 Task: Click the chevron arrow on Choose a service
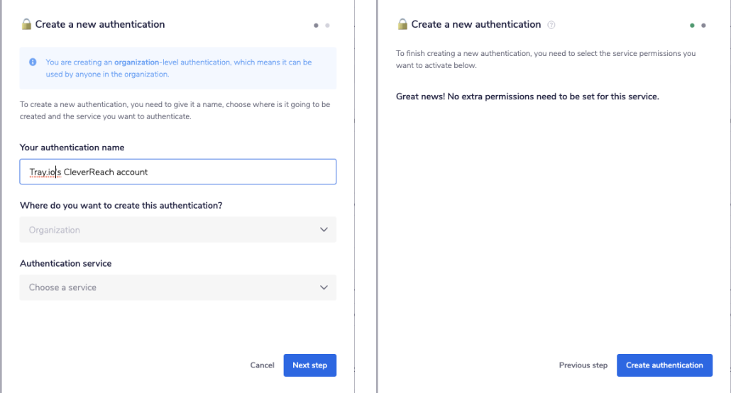coord(324,287)
